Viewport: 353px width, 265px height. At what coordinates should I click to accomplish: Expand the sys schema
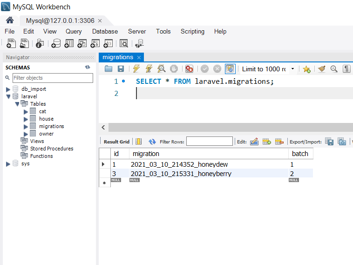click(x=8, y=164)
